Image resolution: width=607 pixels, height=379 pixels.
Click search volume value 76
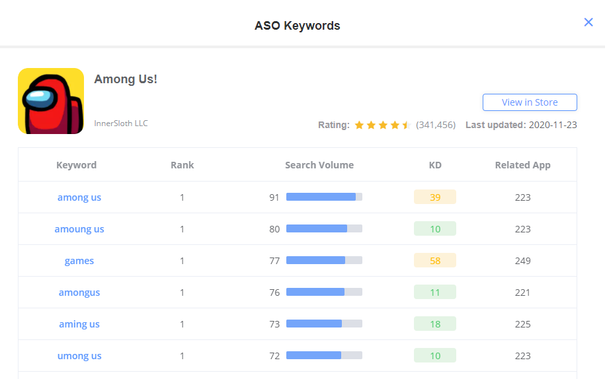pyautogui.click(x=274, y=293)
